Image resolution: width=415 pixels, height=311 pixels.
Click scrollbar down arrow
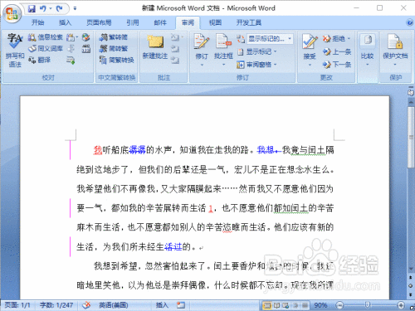(411, 269)
